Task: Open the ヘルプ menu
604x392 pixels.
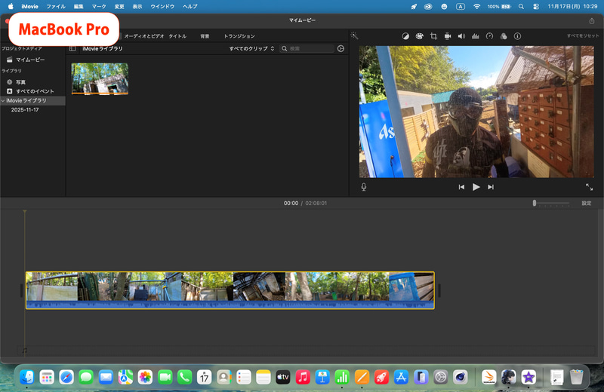Action: click(190, 7)
